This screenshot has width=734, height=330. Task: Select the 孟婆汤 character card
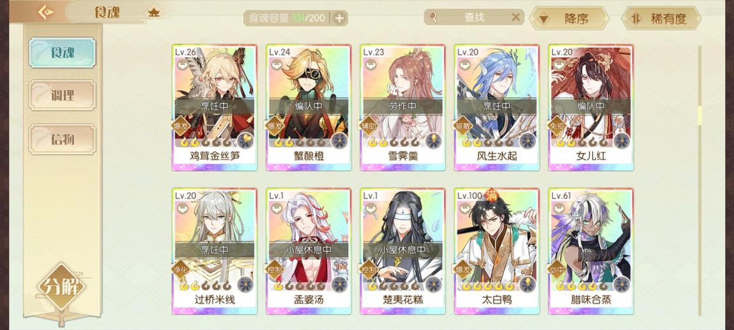[x=309, y=251]
